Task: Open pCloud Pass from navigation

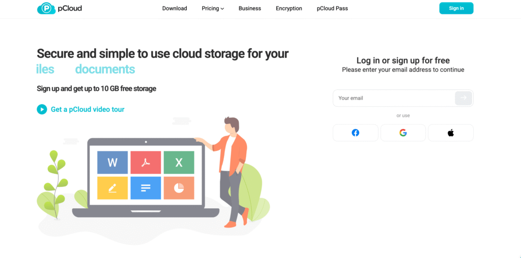Action: [x=332, y=8]
